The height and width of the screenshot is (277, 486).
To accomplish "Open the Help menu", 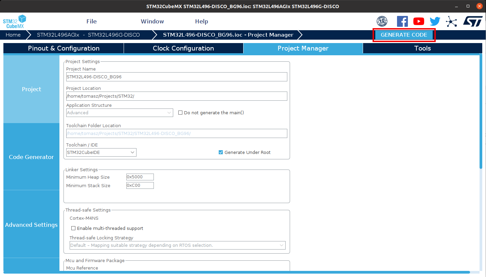I will (x=201, y=21).
